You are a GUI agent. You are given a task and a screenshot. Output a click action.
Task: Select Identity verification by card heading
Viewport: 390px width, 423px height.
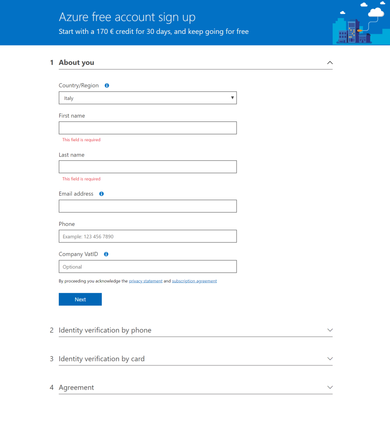(102, 359)
